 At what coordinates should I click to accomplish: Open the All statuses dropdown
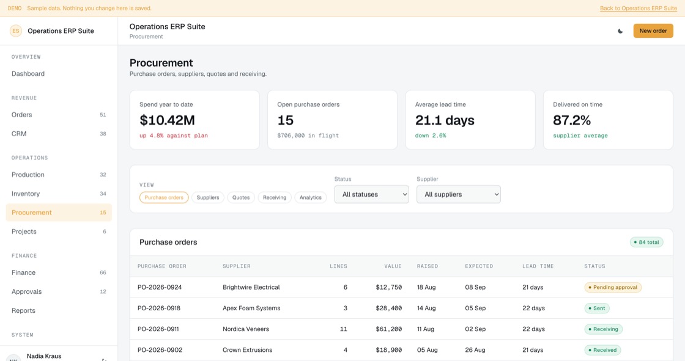tap(372, 194)
